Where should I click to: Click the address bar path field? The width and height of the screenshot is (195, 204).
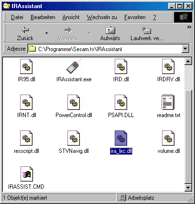pos(105,49)
